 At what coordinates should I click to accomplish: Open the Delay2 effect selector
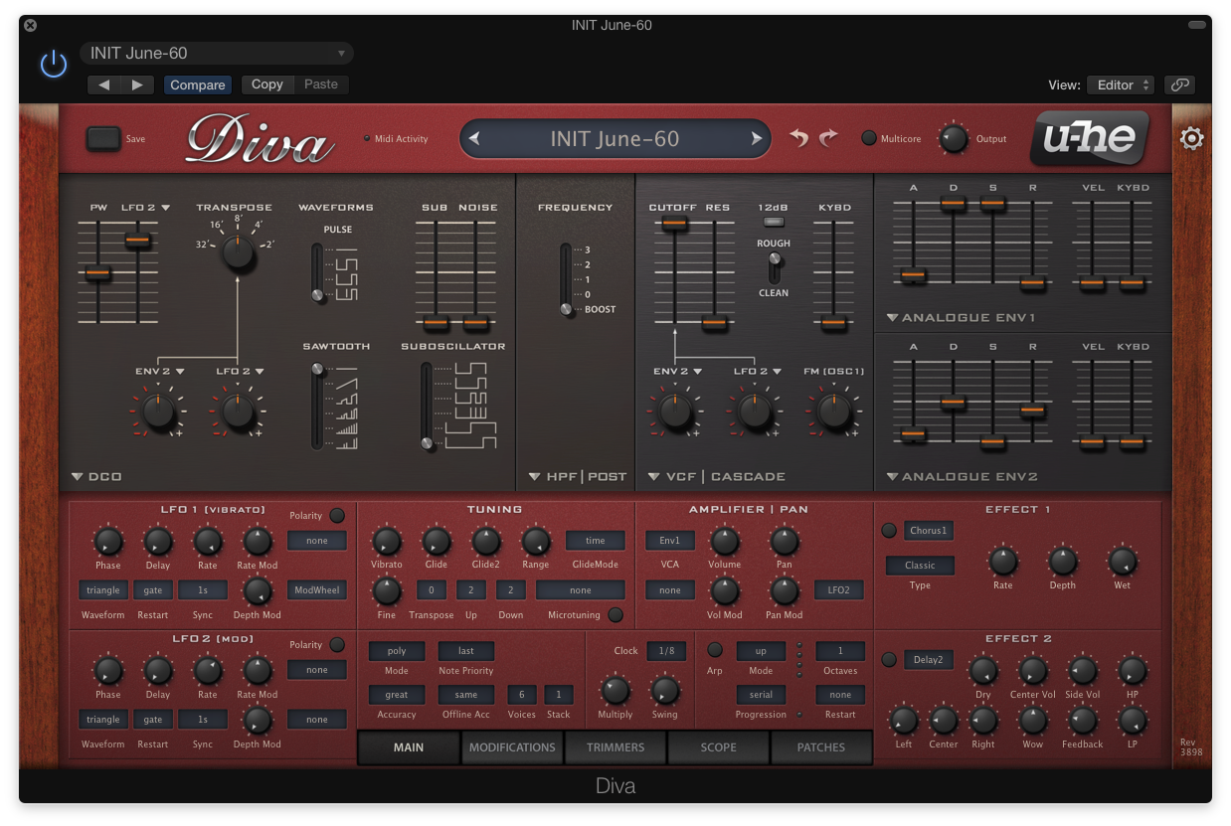pos(928,660)
